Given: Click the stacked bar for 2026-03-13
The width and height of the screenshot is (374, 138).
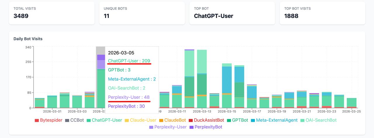Looking at the screenshot, I should pyautogui.click(x=202, y=84).
